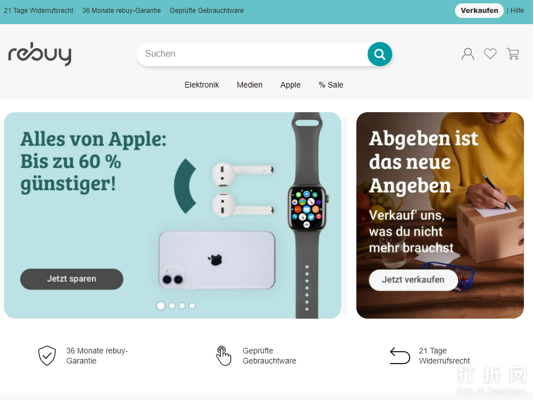Select the first carousel slide dot
Screen dimensions: 534x400
161,306
